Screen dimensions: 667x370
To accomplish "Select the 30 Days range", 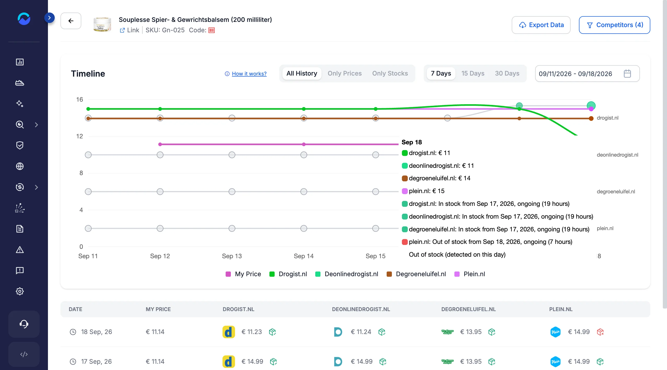I will 507,73.
